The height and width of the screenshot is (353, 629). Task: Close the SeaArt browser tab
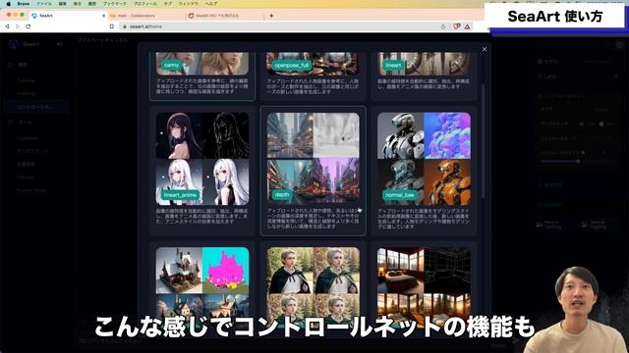[103, 16]
